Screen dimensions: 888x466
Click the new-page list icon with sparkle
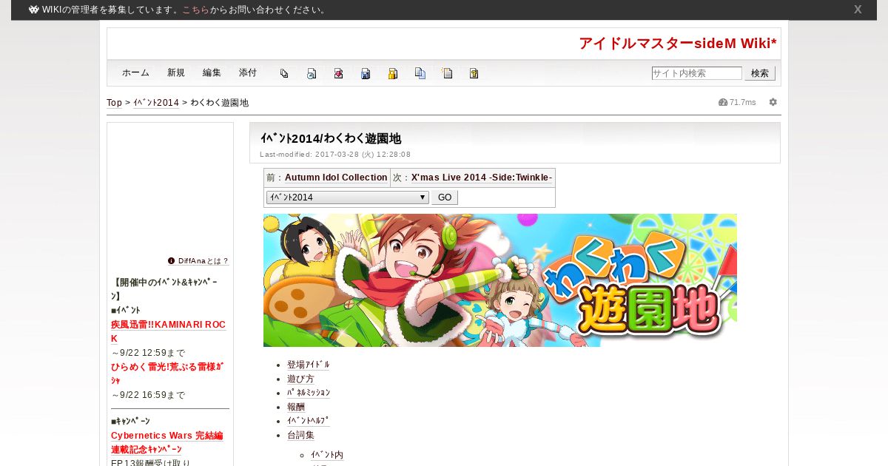(447, 73)
